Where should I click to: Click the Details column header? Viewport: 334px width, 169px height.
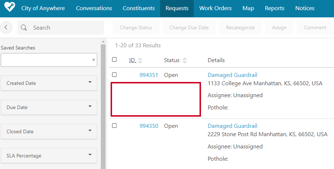click(216, 60)
